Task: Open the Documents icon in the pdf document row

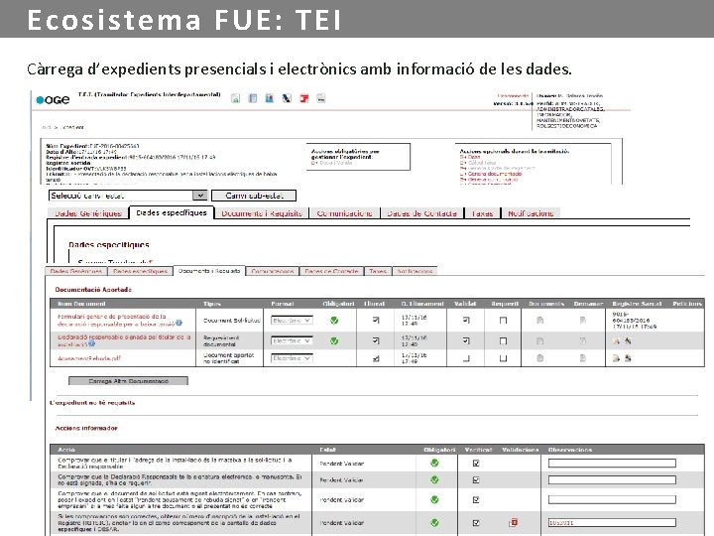Action: 540,358
